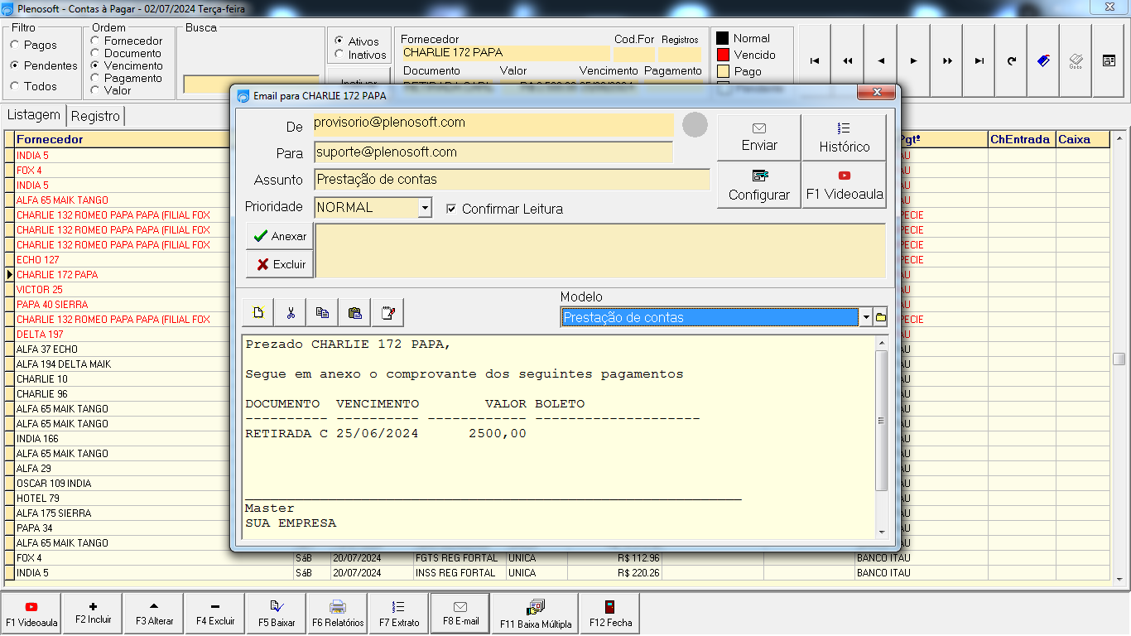Image resolution: width=1131 pixels, height=636 pixels.
Task: Order by Valor radio option
Action: (x=95, y=90)
